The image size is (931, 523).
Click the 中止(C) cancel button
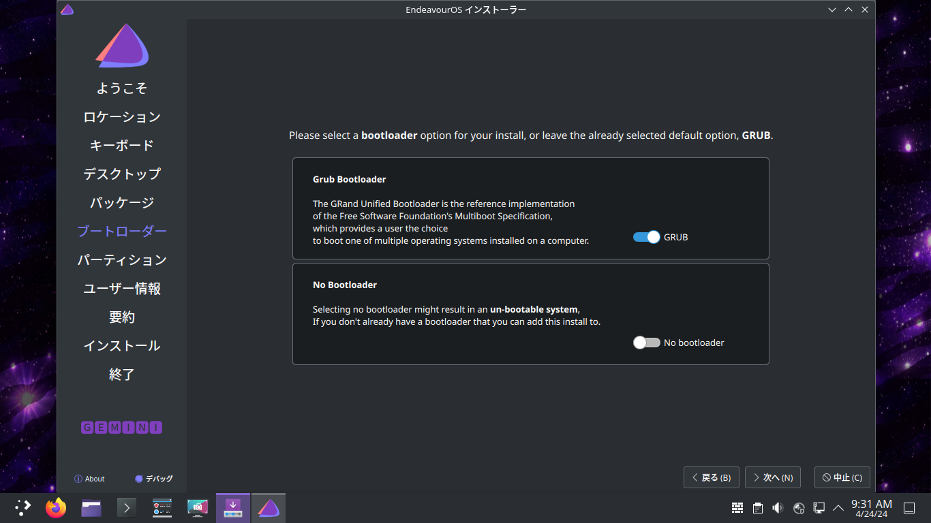click(842, 477)
